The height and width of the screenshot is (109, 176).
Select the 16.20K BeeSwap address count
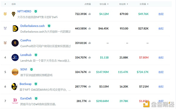click(124, 87)
